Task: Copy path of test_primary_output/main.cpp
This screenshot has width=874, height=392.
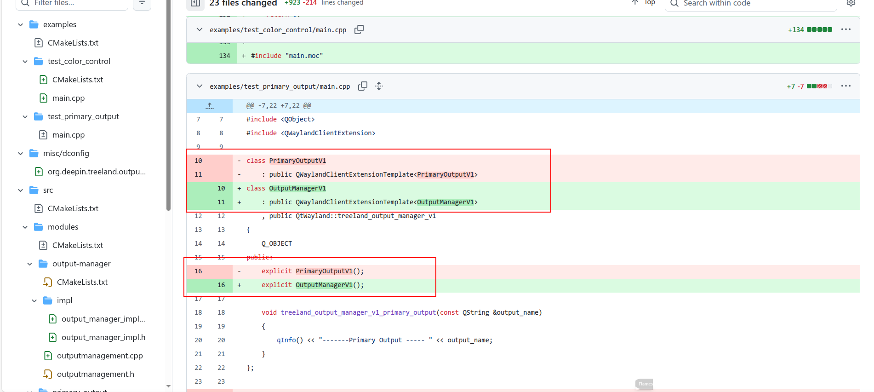Action: (x=363, y=86)
